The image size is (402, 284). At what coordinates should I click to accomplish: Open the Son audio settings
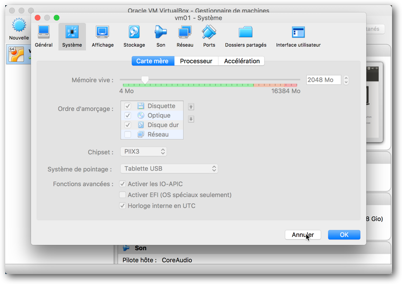[x=161, y=37]
